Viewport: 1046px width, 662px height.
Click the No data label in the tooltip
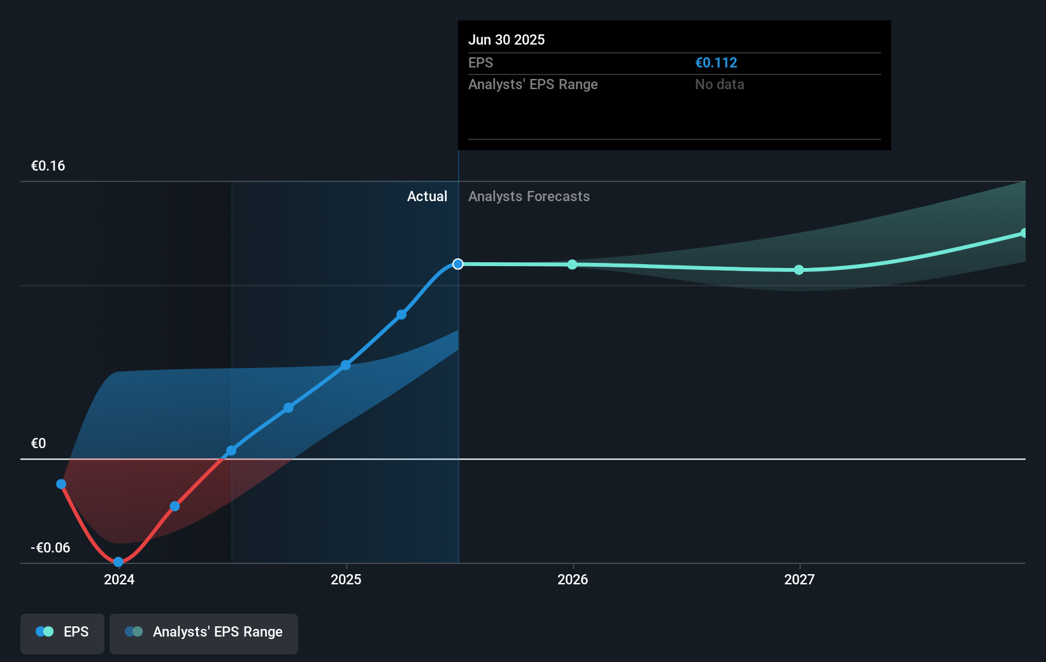click(719, 84)
